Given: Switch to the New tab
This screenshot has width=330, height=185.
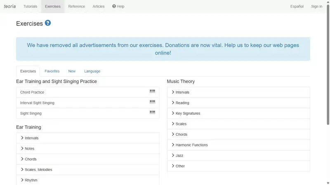Looking at the screenshot, I should [72, 71].
